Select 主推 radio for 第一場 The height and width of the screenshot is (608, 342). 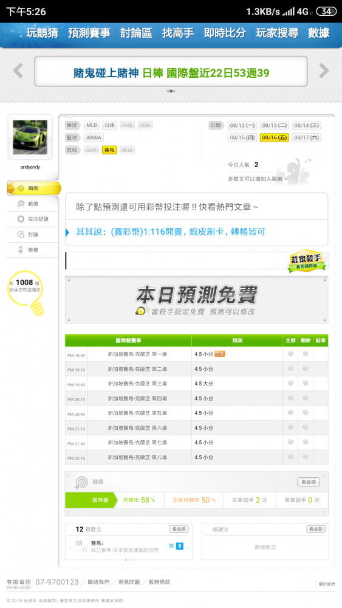[x=290, y=354]
